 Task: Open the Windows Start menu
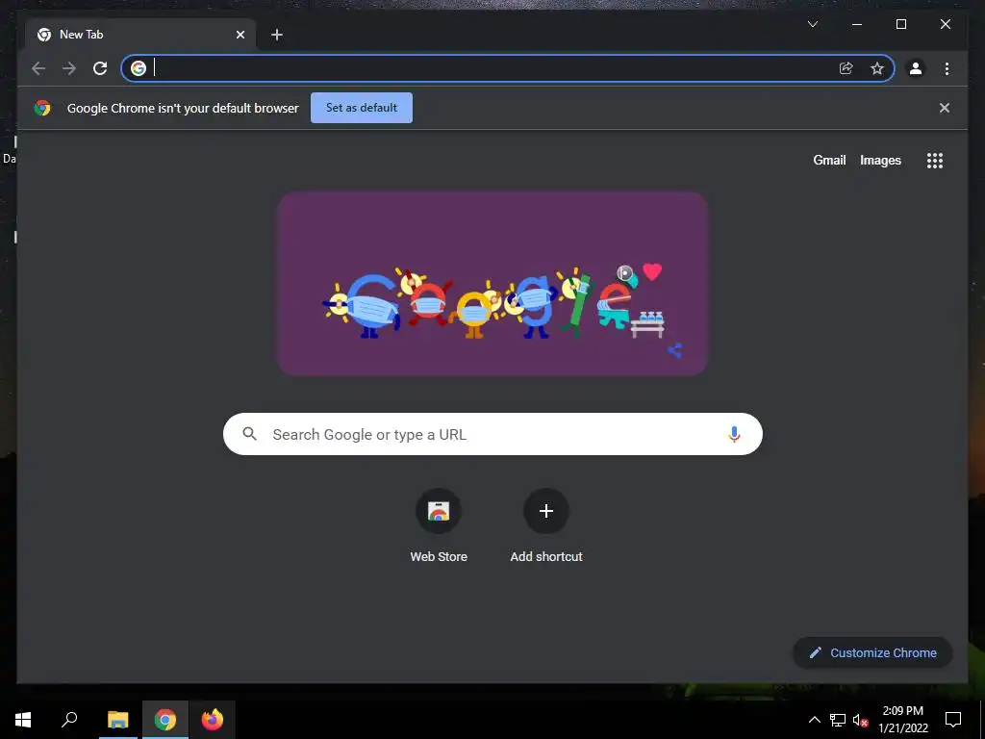pyautogui.click(x=23, y=720)
